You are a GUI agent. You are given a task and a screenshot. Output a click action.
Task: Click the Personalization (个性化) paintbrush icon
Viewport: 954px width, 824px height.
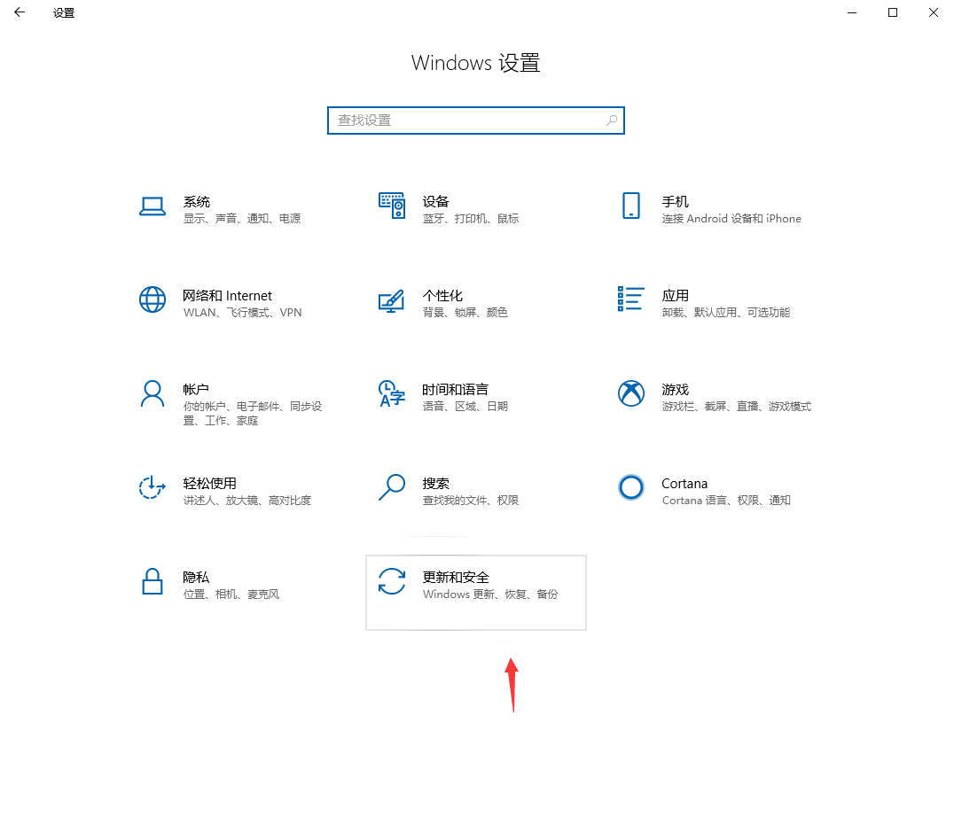pos(391,300)
